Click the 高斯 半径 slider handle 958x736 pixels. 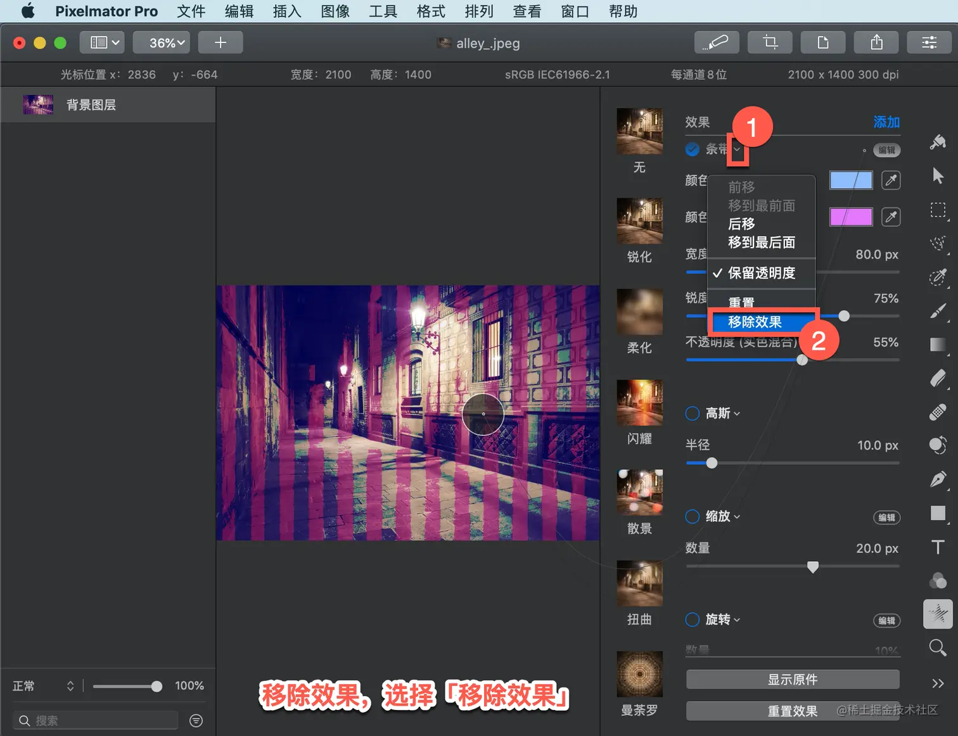712,463
